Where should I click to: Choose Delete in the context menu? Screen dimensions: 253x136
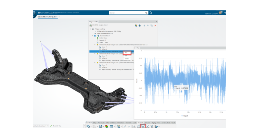[x=127, y=58]
